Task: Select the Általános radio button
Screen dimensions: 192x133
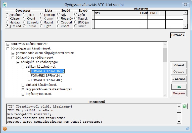Action: point(7,15)
